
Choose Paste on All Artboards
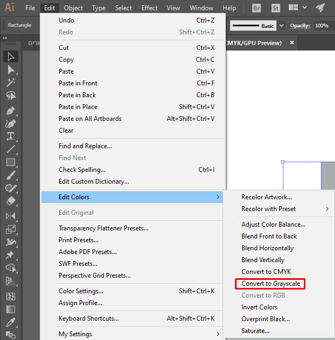point(133,119)
